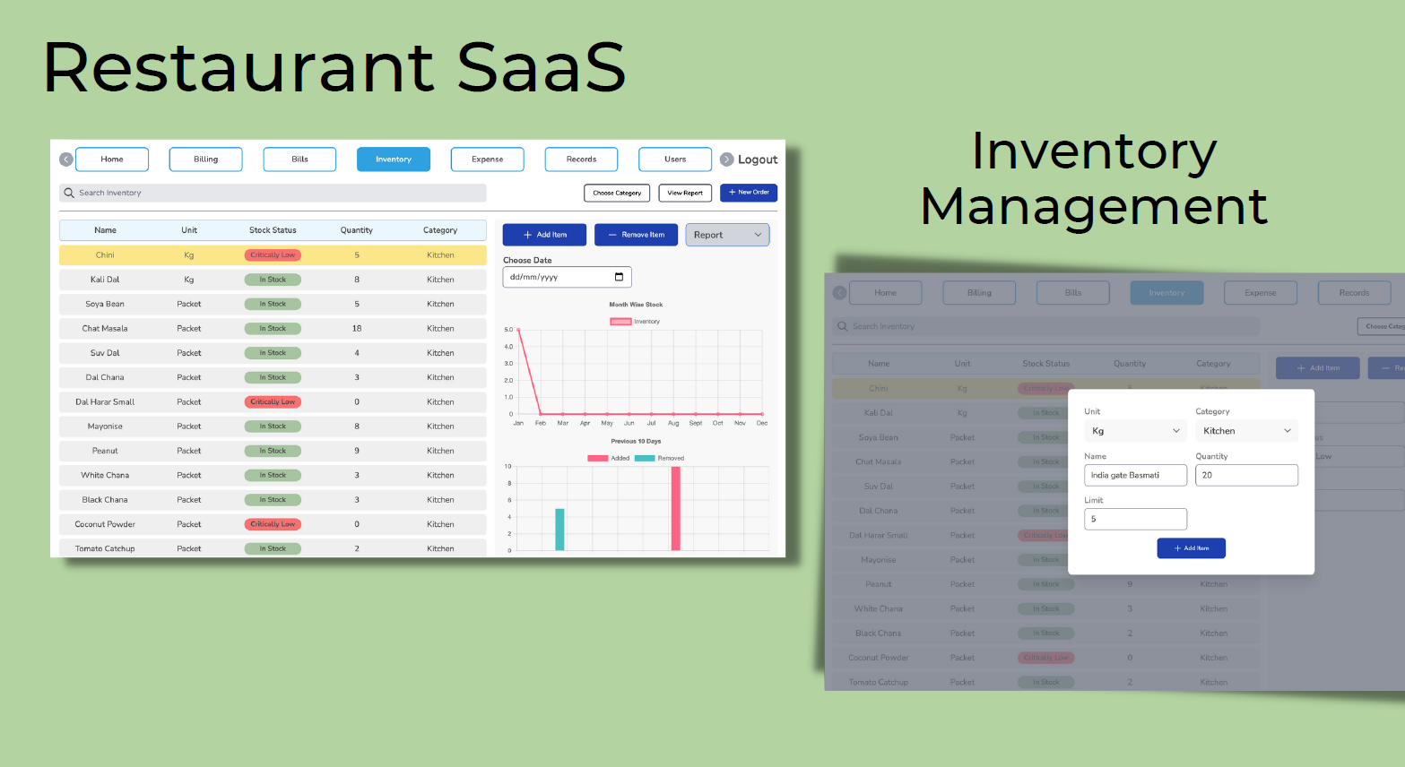Toggle the Inventory legend on the Month Wise chart
Viewport: 1405px width, 767px height.
pyautogui.click(x=620, y=322)
